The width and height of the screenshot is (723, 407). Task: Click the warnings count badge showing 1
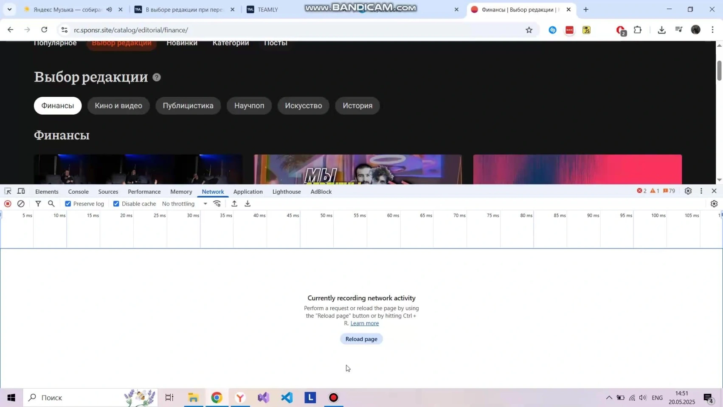(655, 191)
